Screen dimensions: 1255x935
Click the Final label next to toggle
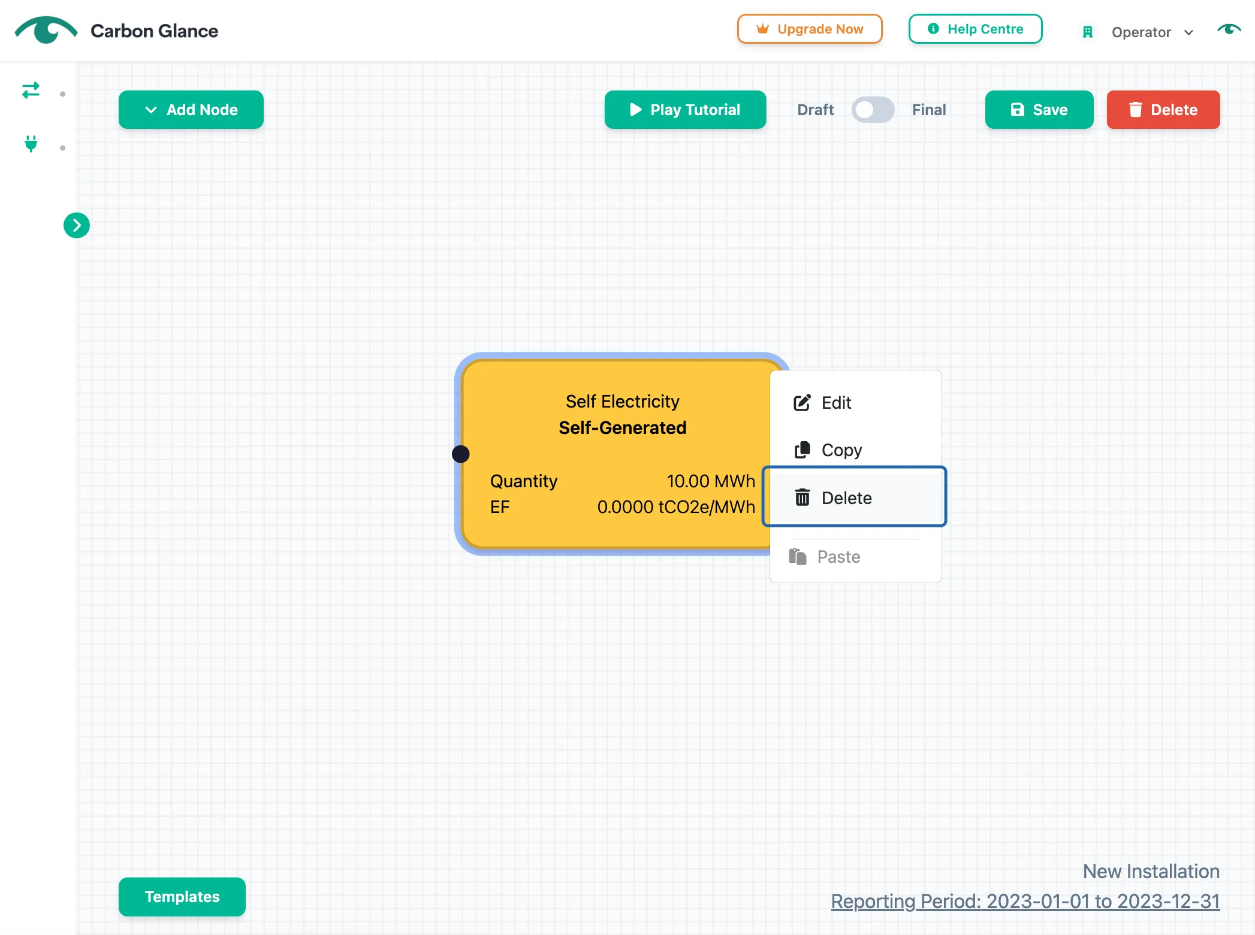pos(929,110)
